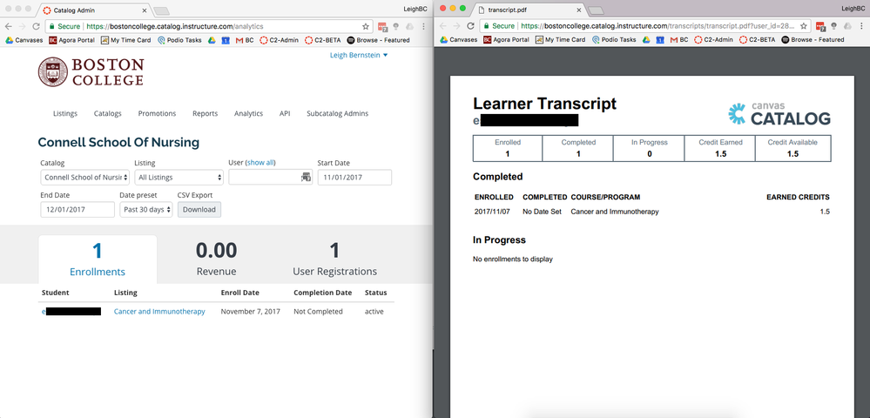Click the Start Date field
The height and width of the screenshot is (418, 870).
click(354, 178)
